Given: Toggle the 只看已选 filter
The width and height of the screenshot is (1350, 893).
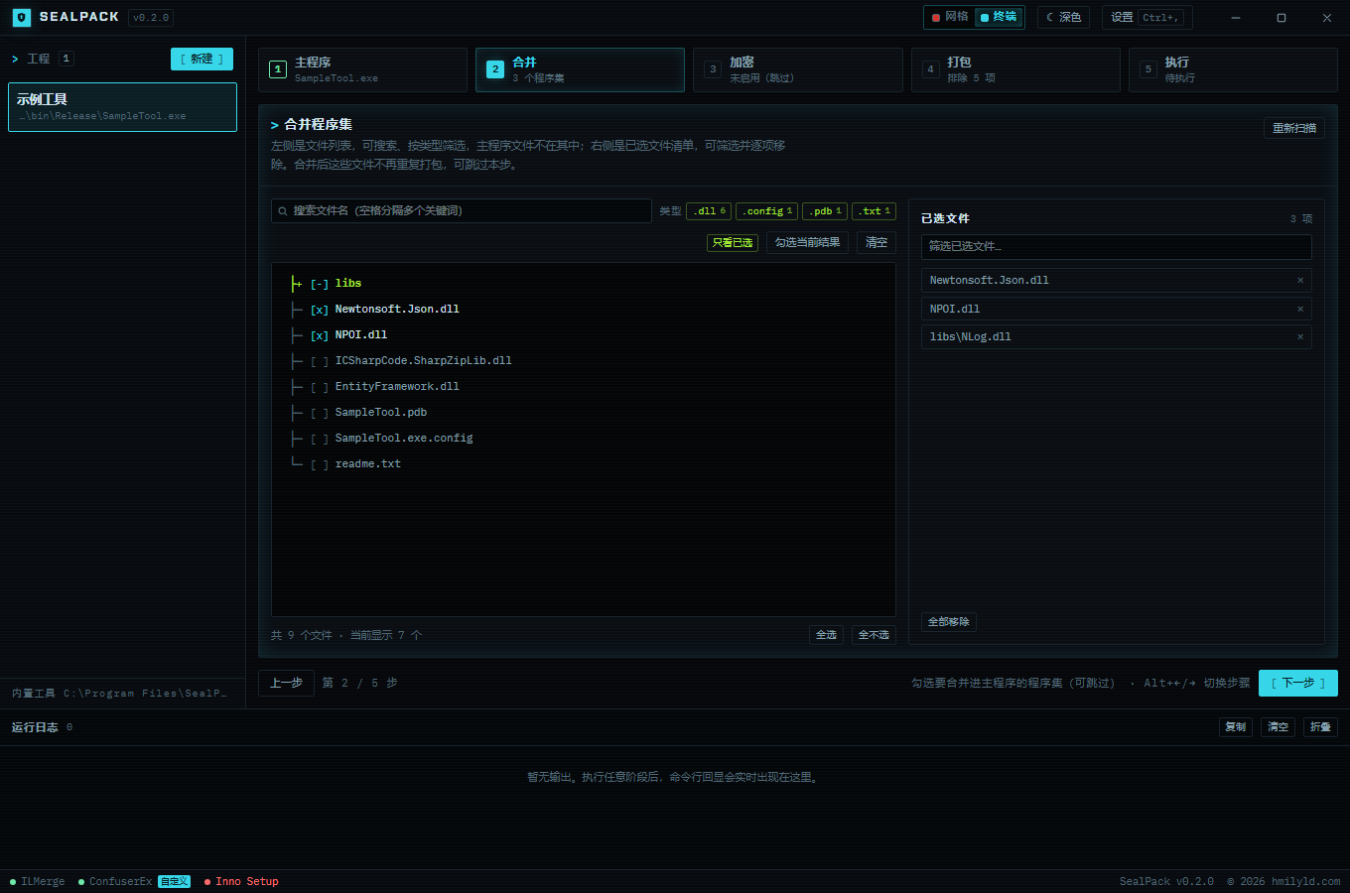Looking at the screenshot, I should 733,243.
